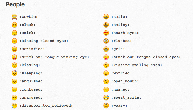193x110 pixels.
Task: Click the stuck_out_tongue_closed_eyes emoji icon
Action: pyautogui.click(x=106, y=57)
